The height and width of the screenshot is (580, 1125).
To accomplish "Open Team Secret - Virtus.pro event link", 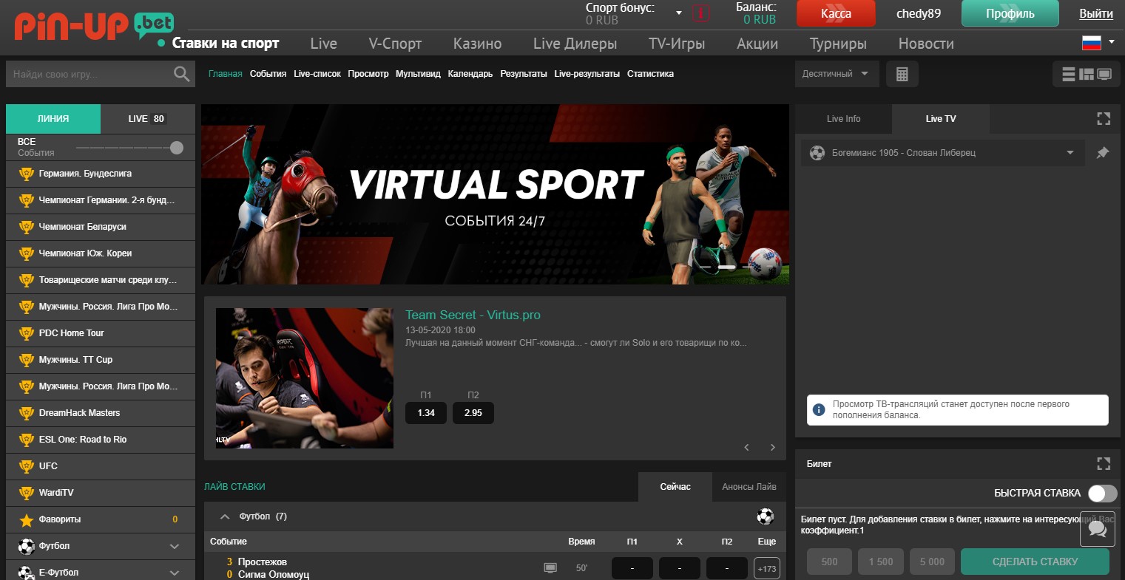I will click(473, 315).
